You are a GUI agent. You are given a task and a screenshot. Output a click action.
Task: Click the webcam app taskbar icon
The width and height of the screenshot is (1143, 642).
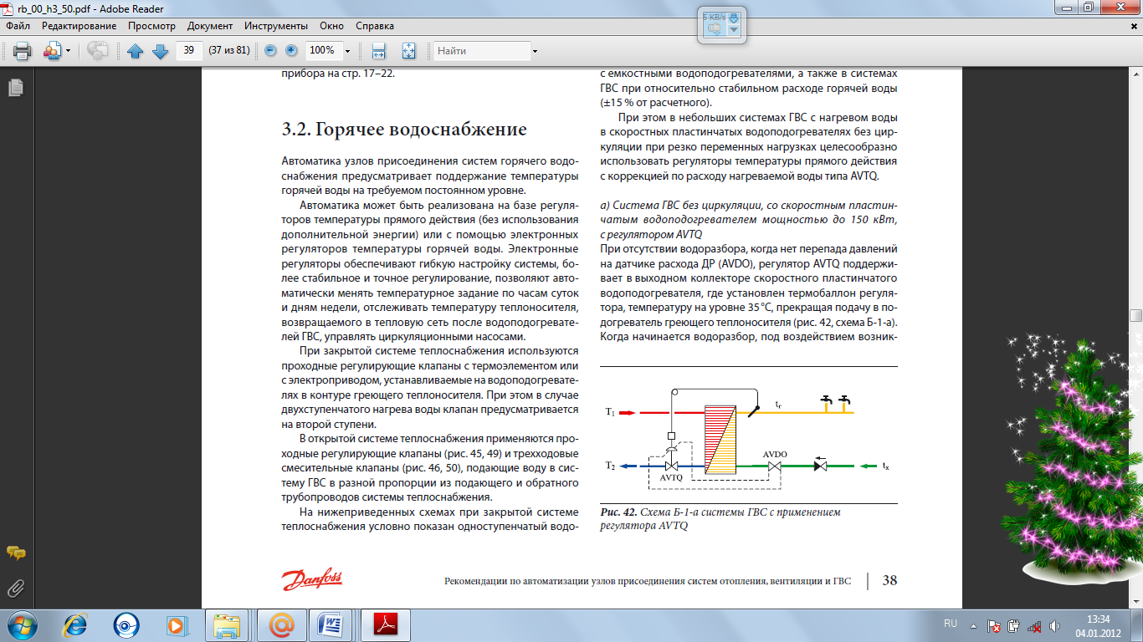point(126,624)
